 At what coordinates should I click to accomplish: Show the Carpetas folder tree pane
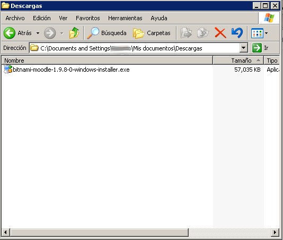click(x=152, y=33)
